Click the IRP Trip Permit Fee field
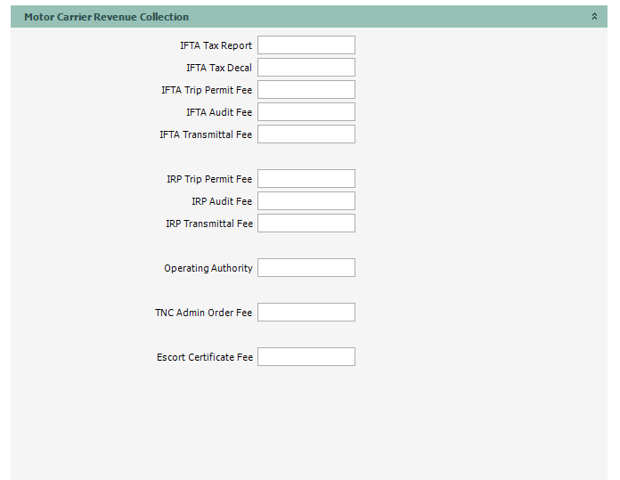620x480 pixels. 306,179
